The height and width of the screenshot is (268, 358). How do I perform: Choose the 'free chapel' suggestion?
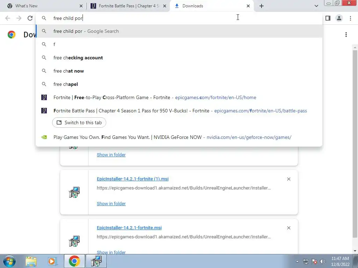click(x=179, y=84)
